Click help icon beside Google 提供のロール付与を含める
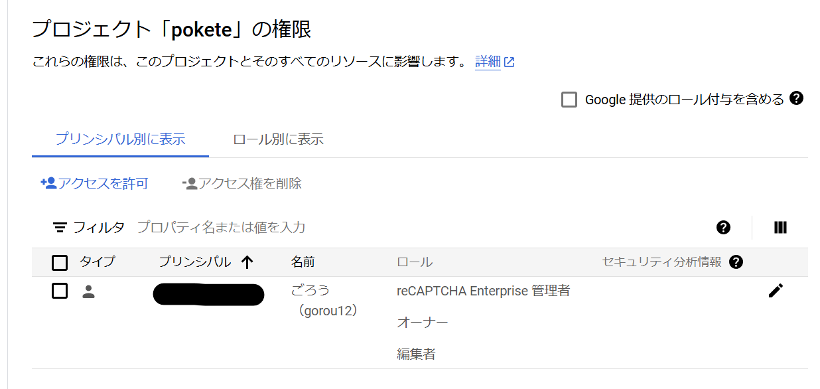This screenshot has width=820, height=389. pos(797,99)
